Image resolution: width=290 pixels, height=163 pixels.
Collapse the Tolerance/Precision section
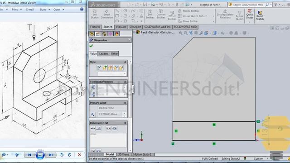point(125,81)
